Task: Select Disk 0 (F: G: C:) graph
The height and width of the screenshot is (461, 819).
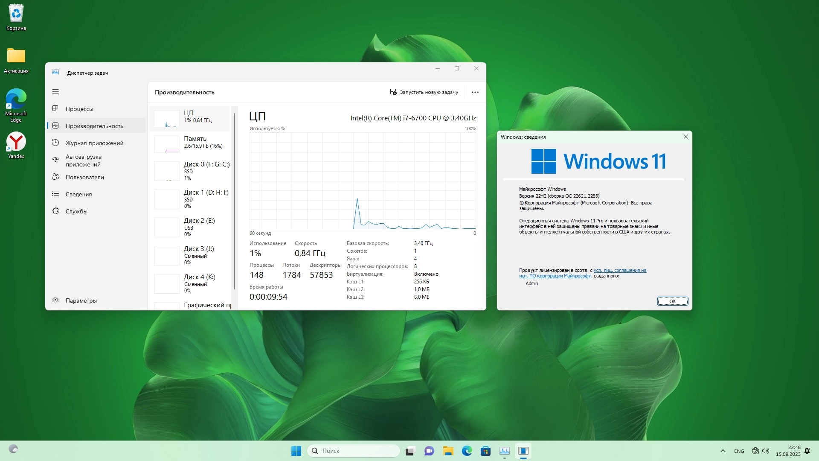Action: [167, 171]
